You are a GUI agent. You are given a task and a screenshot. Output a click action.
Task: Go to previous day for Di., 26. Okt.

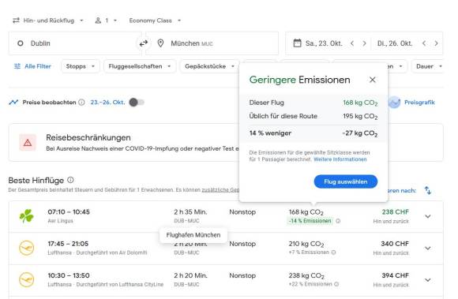coord(424,43)
